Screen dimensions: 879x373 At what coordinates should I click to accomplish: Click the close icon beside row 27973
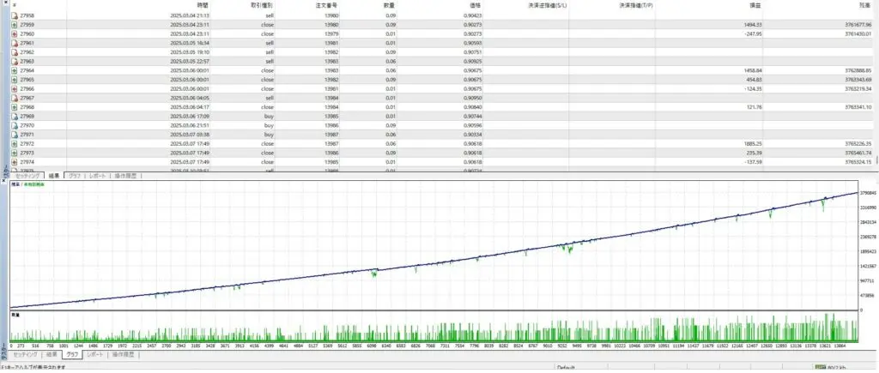click(x=14, y=153)
